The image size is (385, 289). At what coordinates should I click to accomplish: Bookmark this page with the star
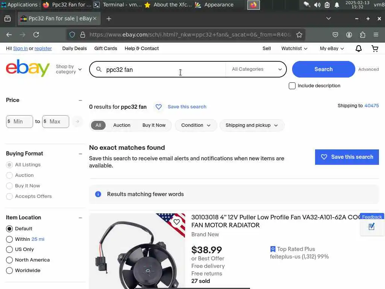[x=299, y=35]
